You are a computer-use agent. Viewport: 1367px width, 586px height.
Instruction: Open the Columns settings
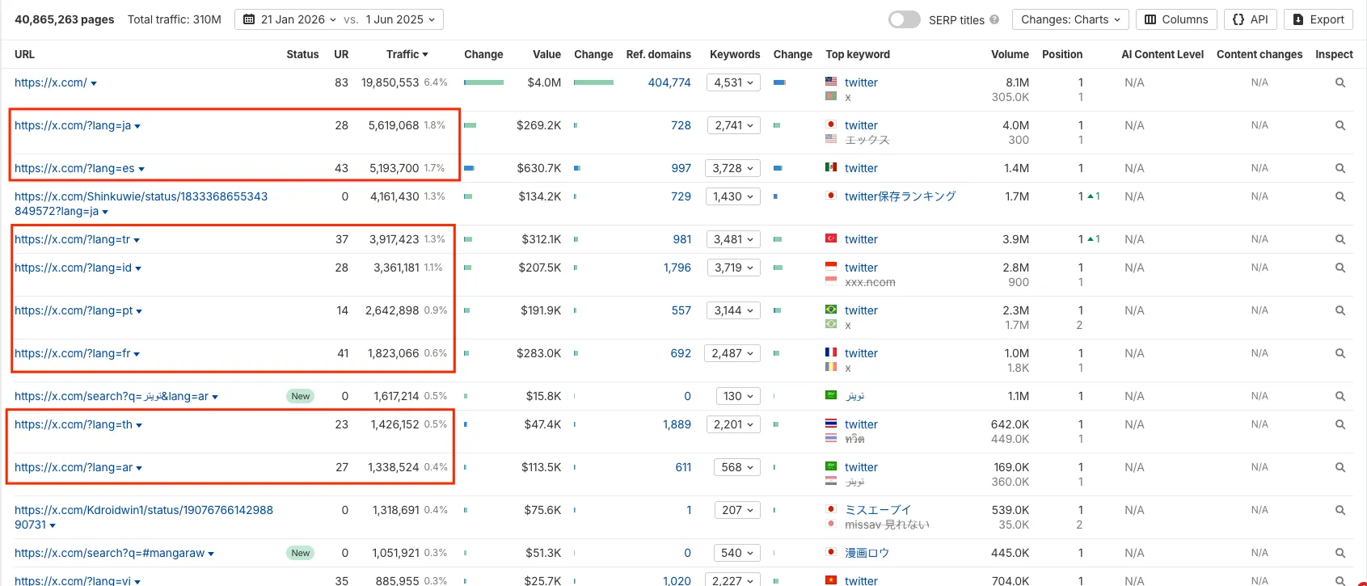(x=1176, y=19)
